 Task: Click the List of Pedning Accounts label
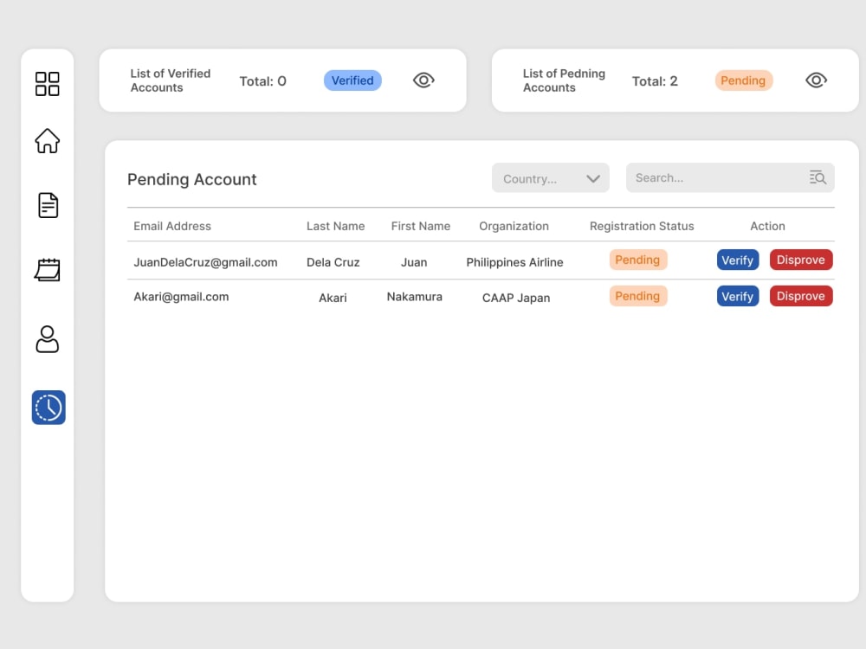pos(564,80)
